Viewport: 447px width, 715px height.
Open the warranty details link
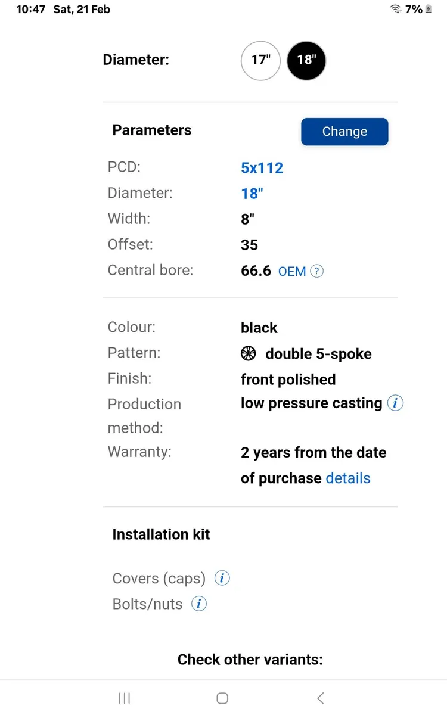[348, 478]
